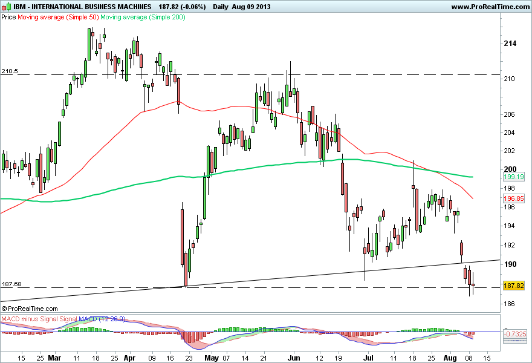The width and height of the screenshot is (532, 363).
Task: Select the Moving average (Simple 50) legend
Action: pos(58,17)
